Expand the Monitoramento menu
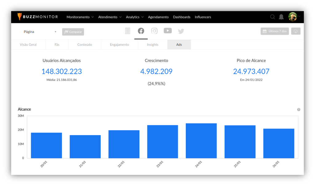Screen dimensions: 315x186 coord(80,17)
